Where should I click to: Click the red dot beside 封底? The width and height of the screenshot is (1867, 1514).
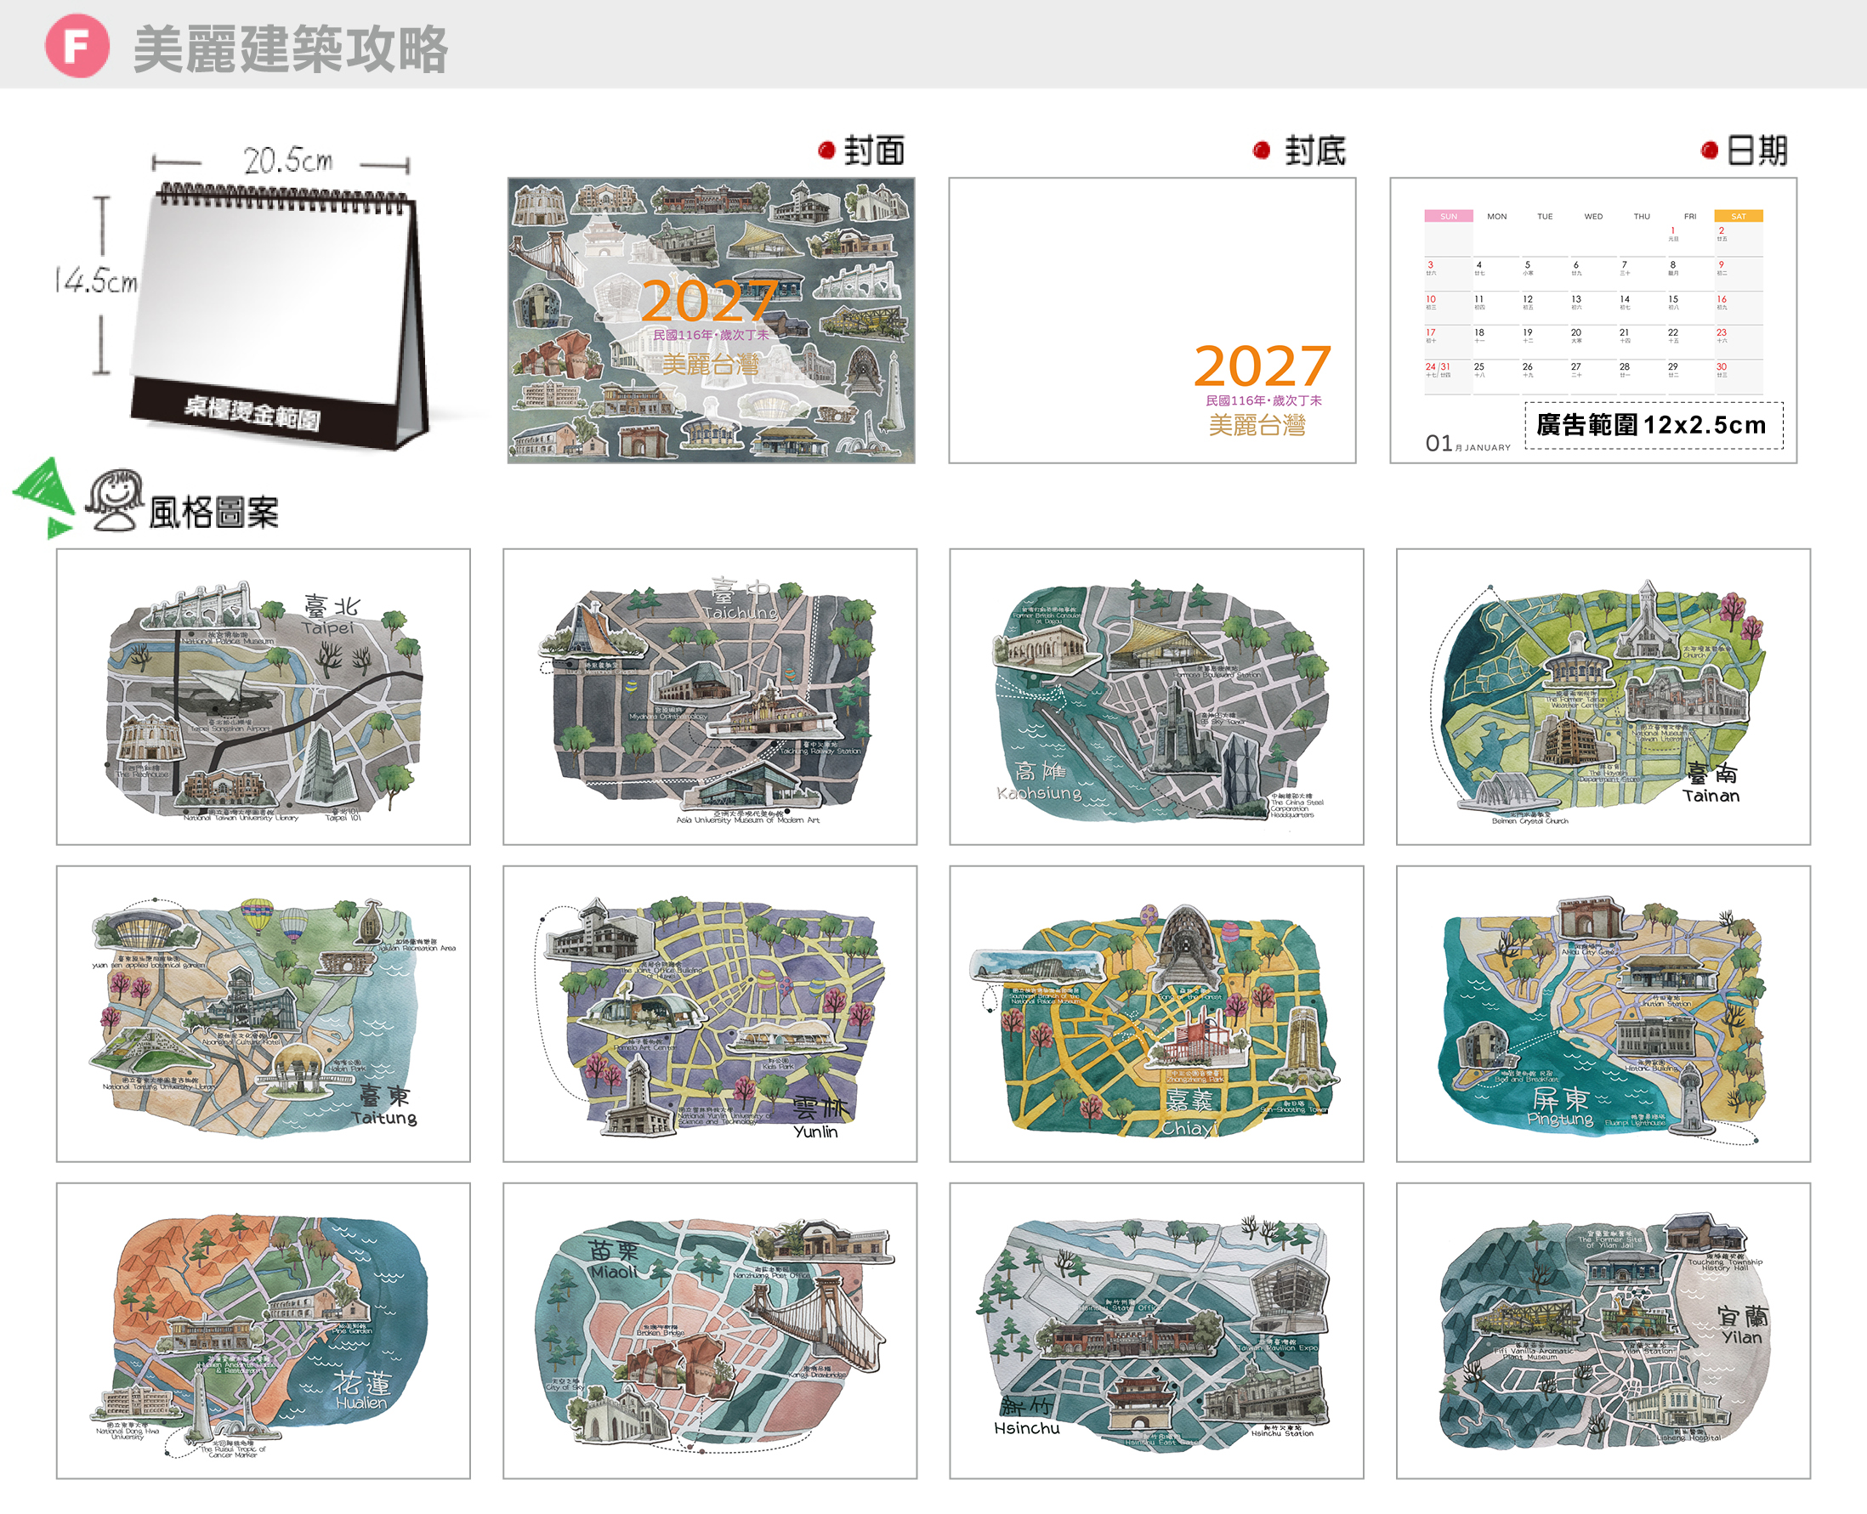[x=1261, y=150]
